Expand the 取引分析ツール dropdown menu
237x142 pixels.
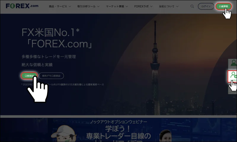[x=89, y=6]
